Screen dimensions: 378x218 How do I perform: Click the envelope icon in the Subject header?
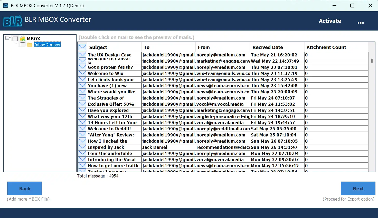pos(82,47)
